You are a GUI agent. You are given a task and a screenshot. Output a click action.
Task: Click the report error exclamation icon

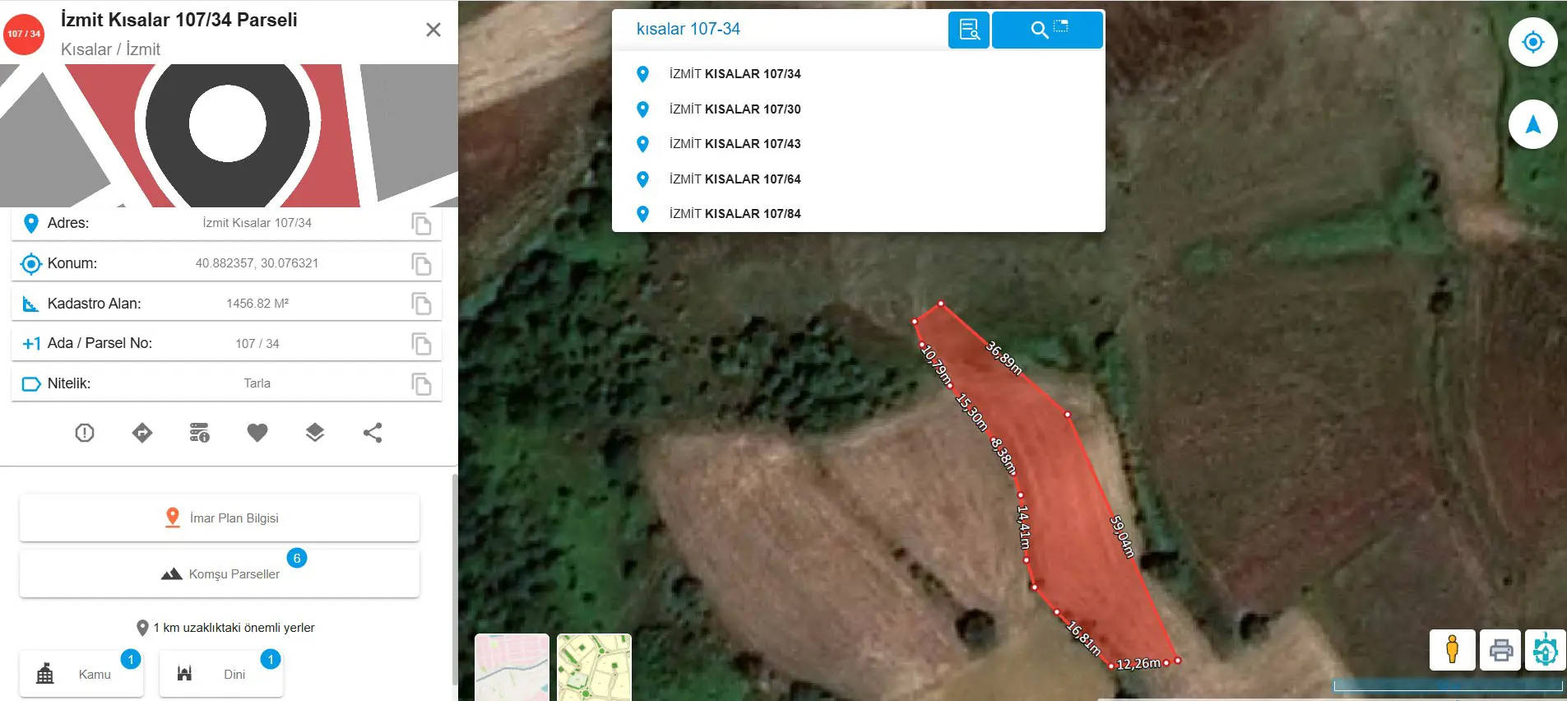click(85, 433)
